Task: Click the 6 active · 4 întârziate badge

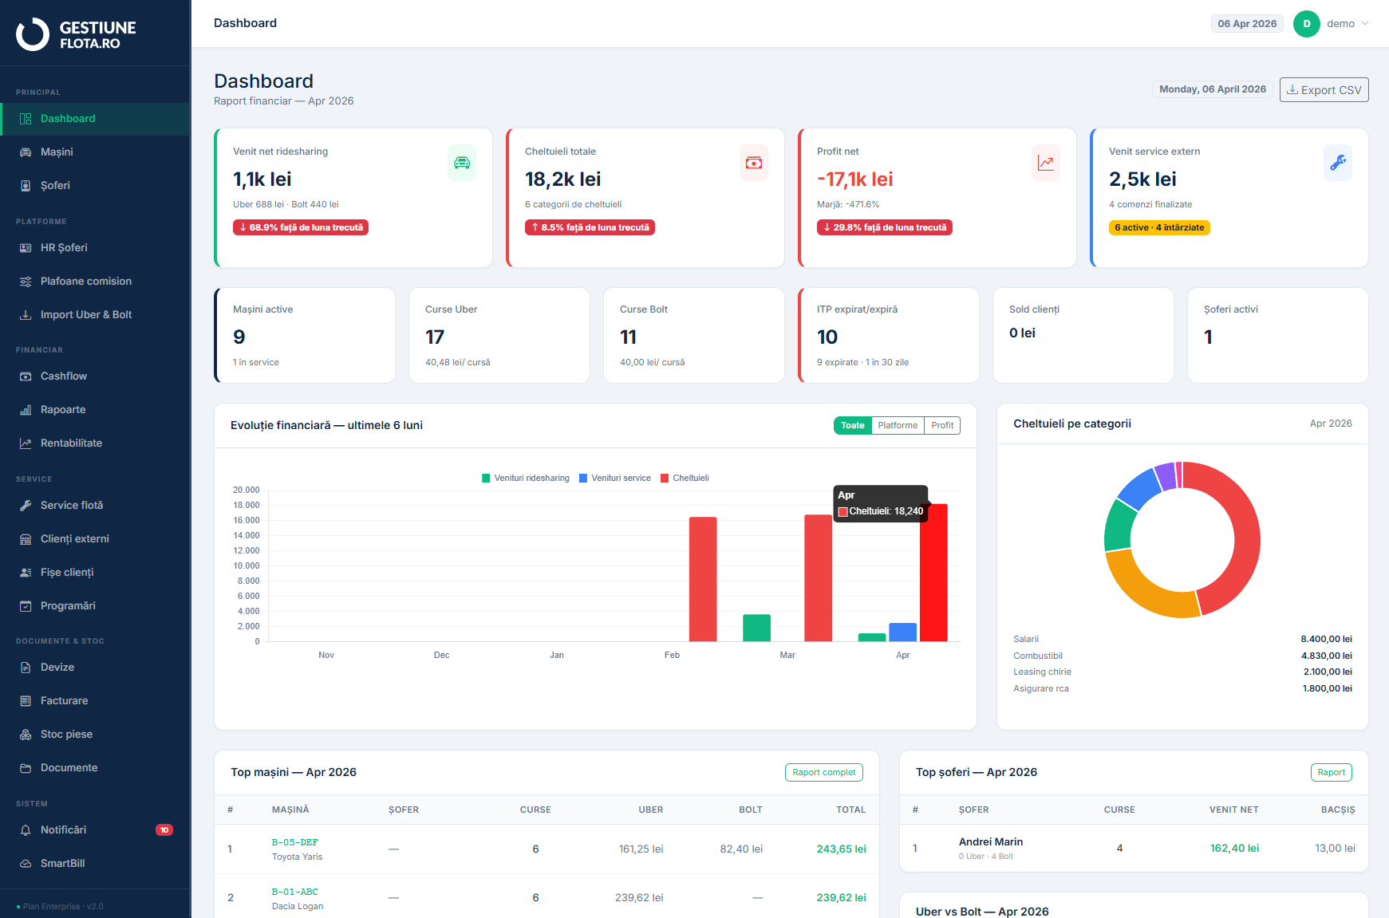Action: click(x=1159, y=228)
